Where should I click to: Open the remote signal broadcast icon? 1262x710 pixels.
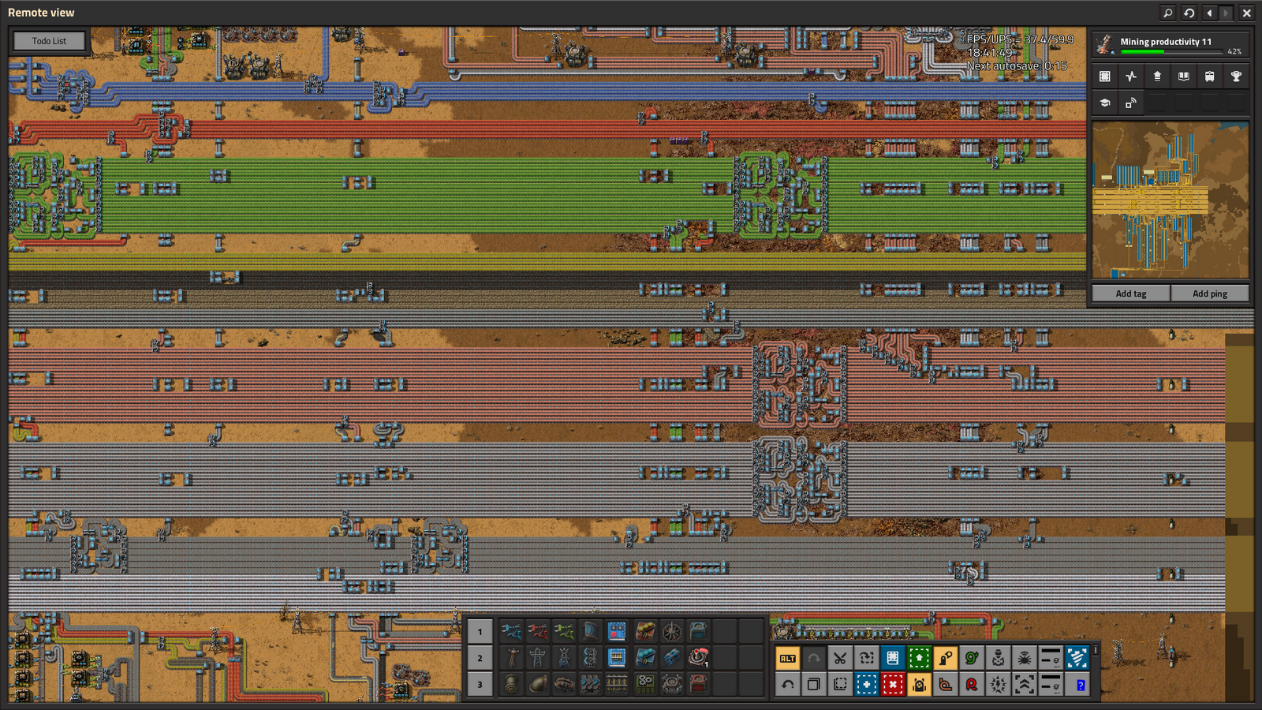coord(1131,103)
